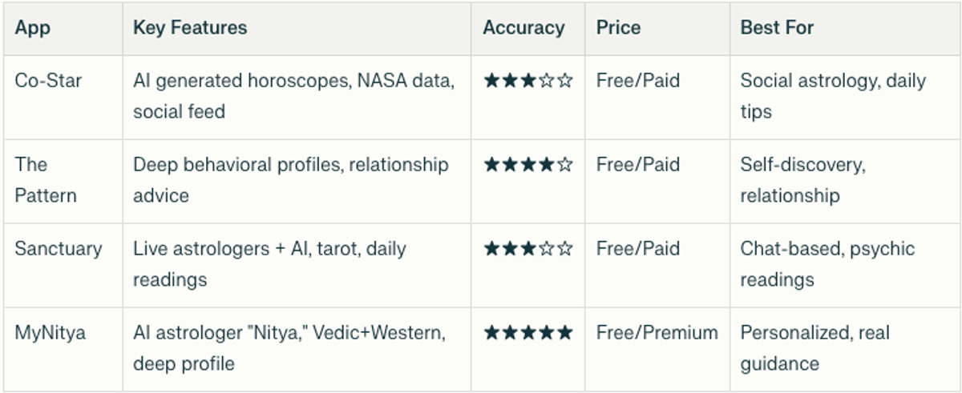Click the Best For column header
The image size is (962, 393).
pos(777,28)
